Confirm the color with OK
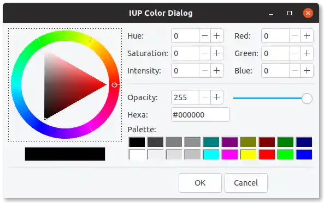The image size is (324, 203). coord(200,183)
